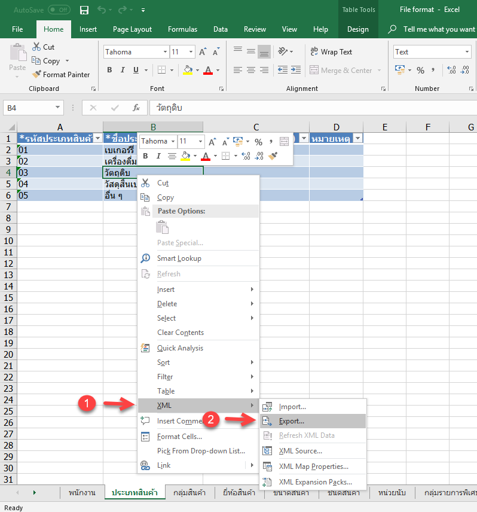Screen dimensions: 477x512
Task: Switch to Page Layout tab
Action: point(132,29)
